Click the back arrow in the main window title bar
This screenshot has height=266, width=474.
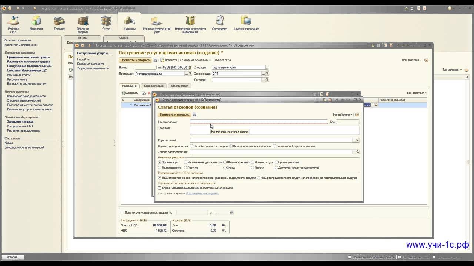pyautogui.click(x=17, y=8)
